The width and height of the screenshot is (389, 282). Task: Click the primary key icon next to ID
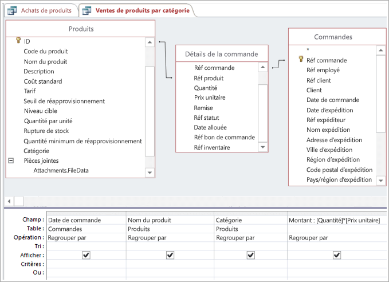click(x=18, y=40)
